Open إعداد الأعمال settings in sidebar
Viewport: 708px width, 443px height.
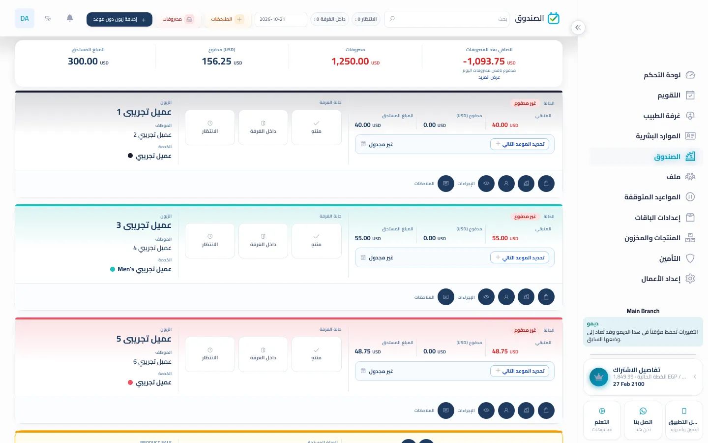point(646,279)
